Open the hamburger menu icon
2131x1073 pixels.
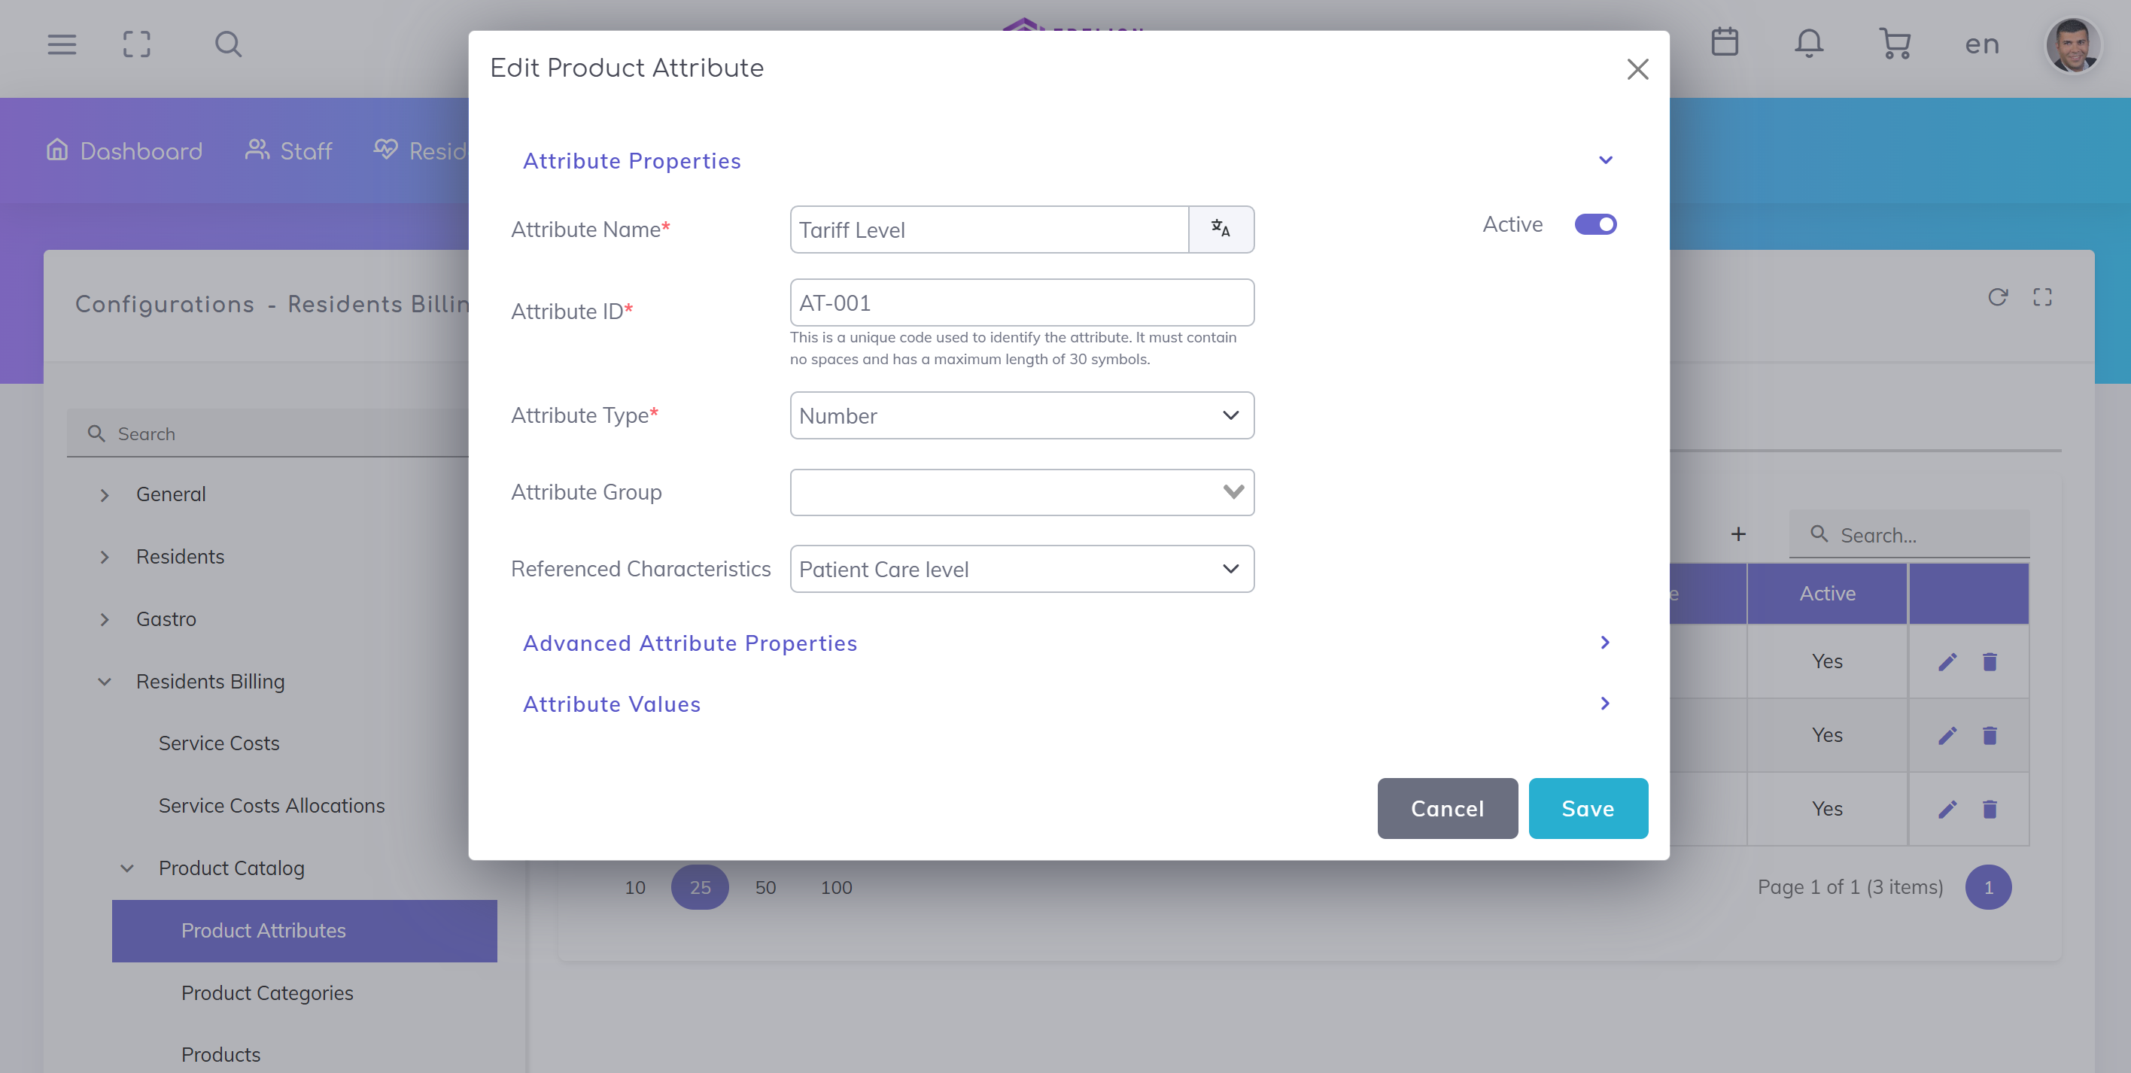coord(62,44)
